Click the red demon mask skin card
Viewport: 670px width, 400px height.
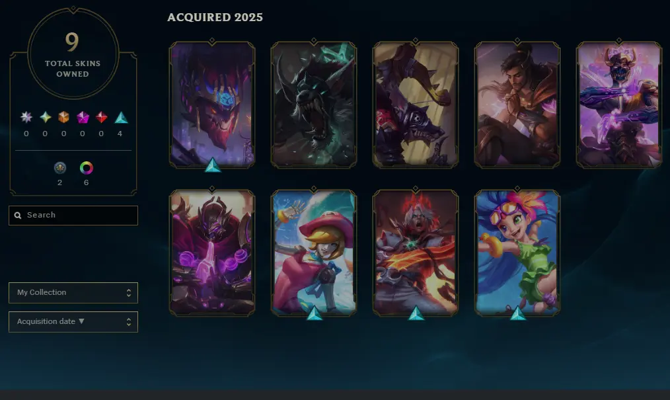[212, 104]
